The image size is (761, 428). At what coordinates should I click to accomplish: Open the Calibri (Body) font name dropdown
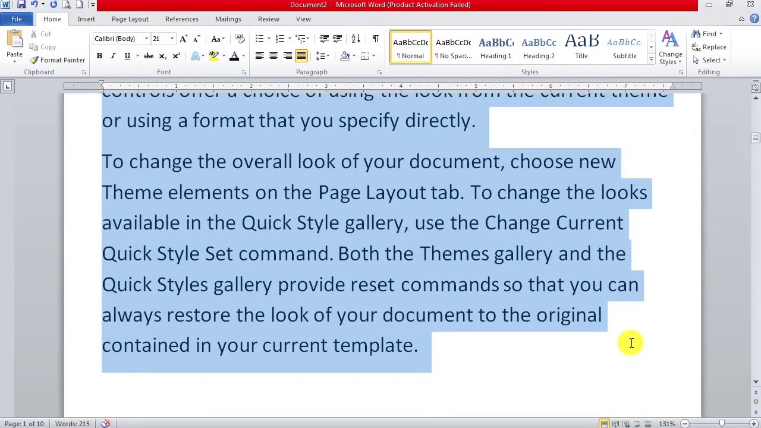[x=146, y=39]
